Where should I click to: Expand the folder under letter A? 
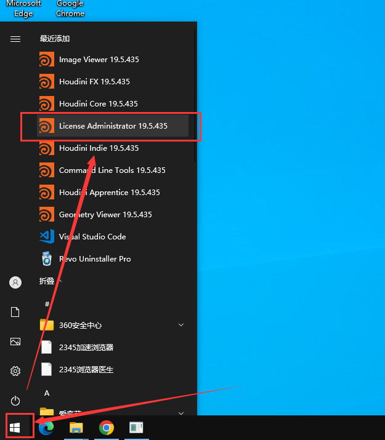coord(181,413)
